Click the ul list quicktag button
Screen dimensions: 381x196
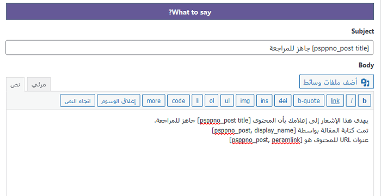tap(227, 100)
